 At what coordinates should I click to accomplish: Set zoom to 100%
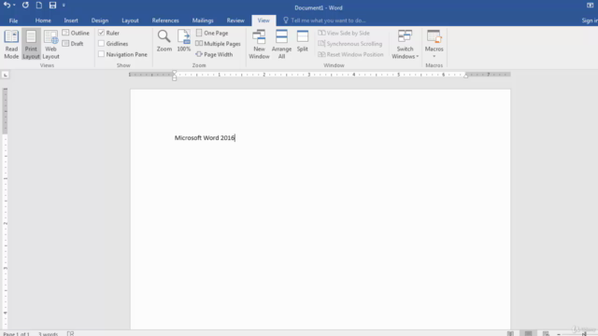click(x=184, y=41)
